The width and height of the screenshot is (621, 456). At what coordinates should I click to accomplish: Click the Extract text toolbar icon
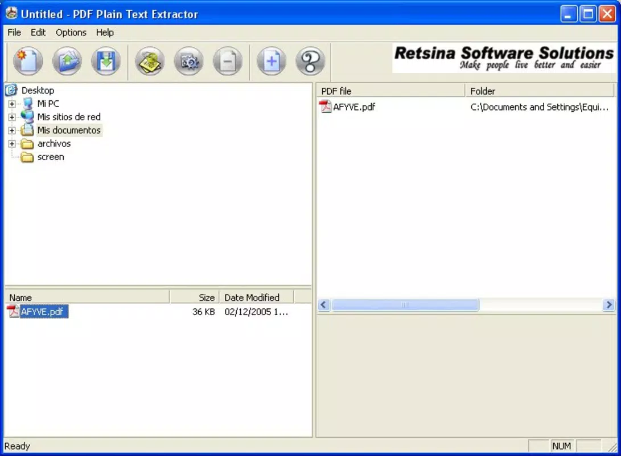[x=150, y=61]
